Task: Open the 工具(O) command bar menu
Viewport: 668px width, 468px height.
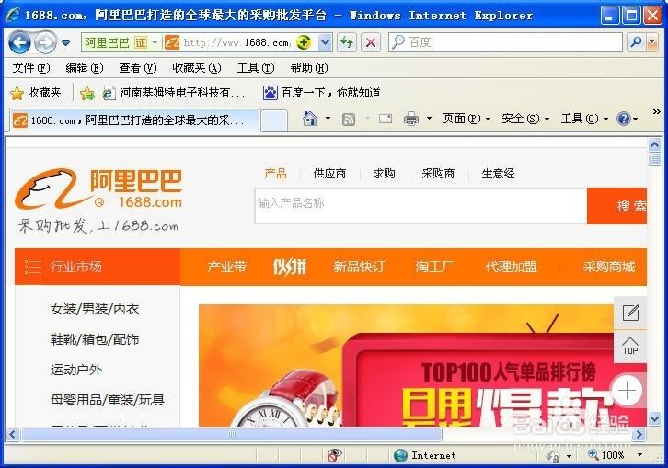Action: click(x=584, y=119)
